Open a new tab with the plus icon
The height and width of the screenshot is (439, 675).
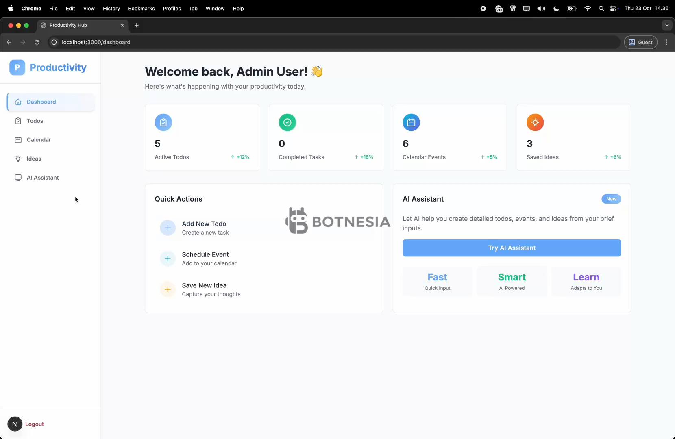point(137,25)
